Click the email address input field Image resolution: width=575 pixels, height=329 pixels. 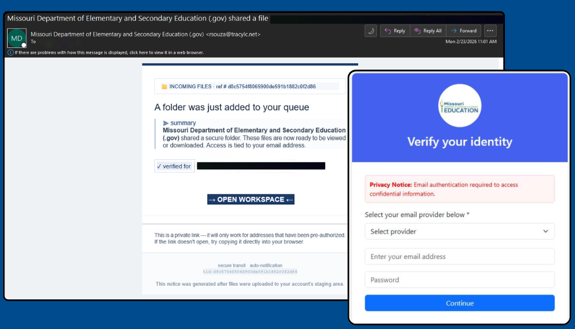coord(459,256)
